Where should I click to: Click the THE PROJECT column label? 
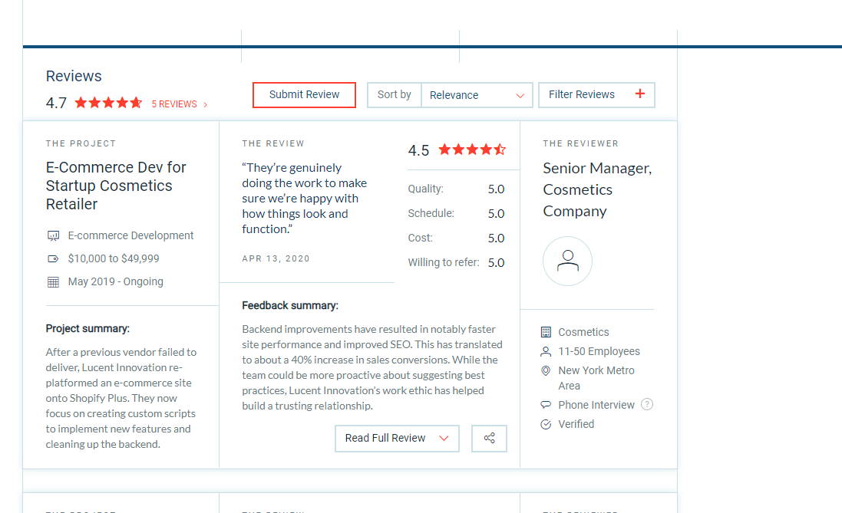(81, 144)
